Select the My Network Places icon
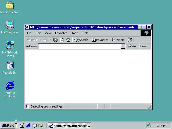 (10, 49)
